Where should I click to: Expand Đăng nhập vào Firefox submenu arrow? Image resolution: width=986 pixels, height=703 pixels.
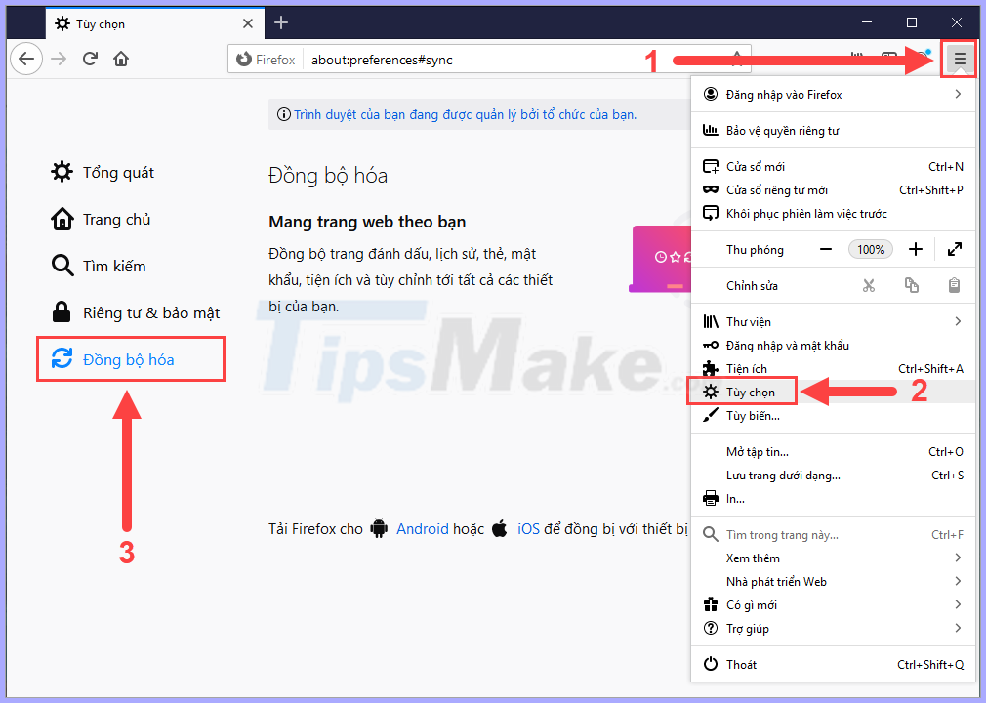pyautogui.click(x=958, y=94)
